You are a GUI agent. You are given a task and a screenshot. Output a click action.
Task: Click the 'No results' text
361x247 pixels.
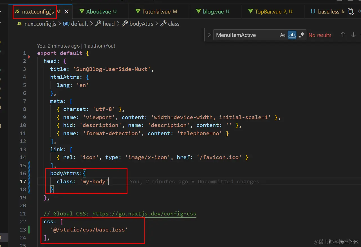(x=320, y=35)
